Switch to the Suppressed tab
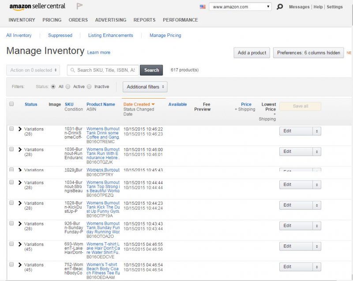The height and width of the screenshot is (281, 353). click(60, 35)
